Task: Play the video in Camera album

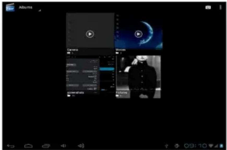Action: [90, 34]
